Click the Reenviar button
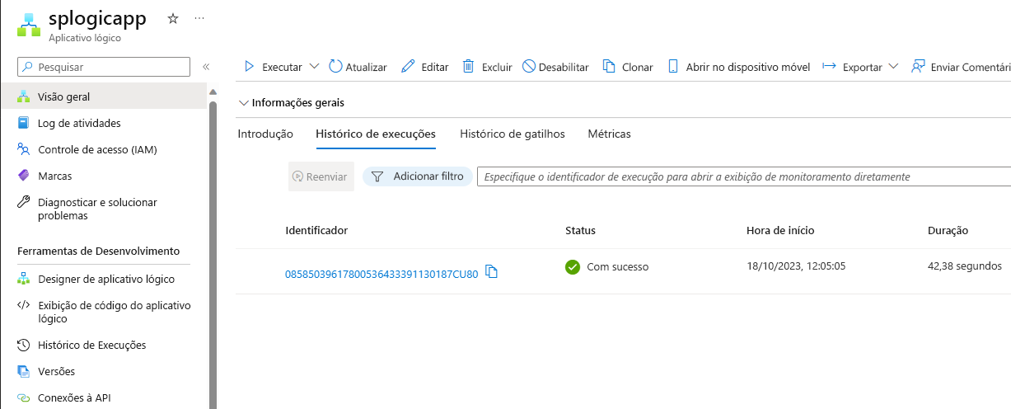 pyautogui.click(x=321, y=176)
